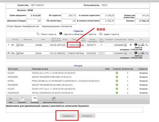Search tourist magnifier in PAK OLGA row

click(147, 53)
